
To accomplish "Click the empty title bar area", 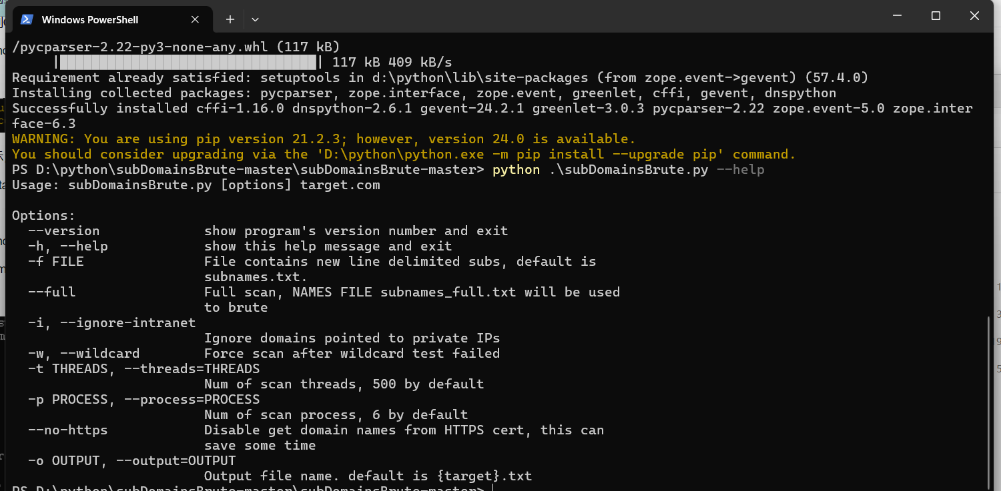I will (x=567, y=19).
